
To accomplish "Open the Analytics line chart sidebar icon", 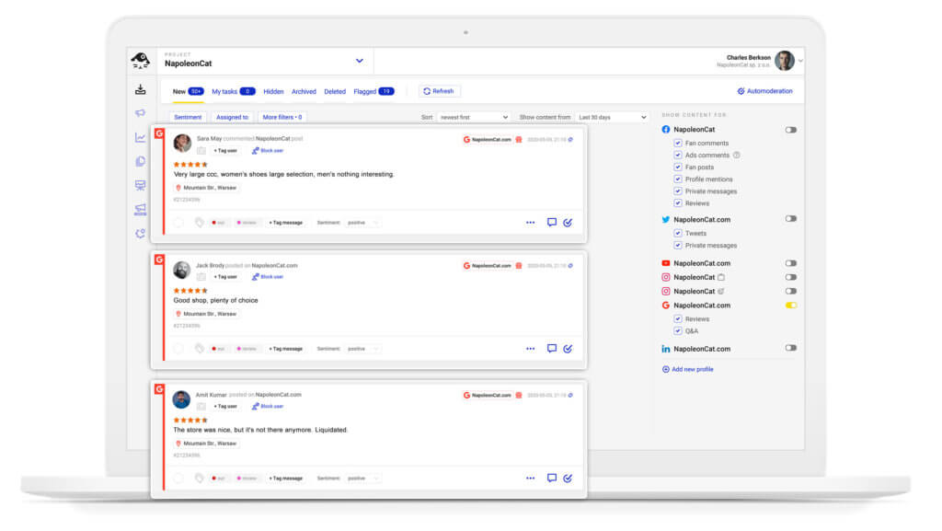I will tap(141, 137).
